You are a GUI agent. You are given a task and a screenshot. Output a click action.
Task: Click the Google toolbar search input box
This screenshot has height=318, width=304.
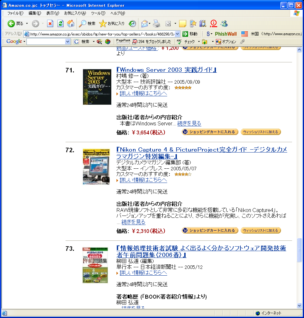(46, 42)
